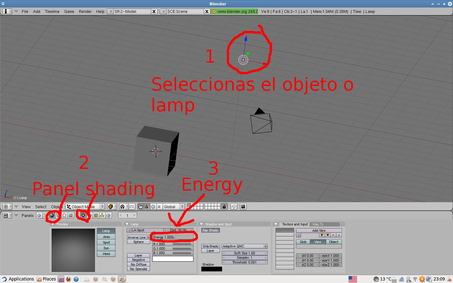Open the info window type icon

click(x=7, y=11)
